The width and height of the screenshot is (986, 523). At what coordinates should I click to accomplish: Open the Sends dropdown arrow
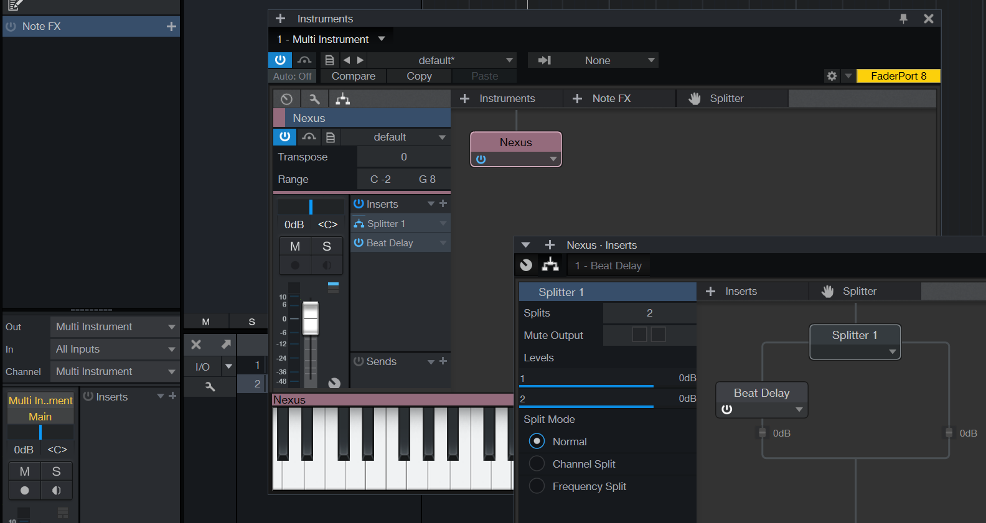pos(431,361)
